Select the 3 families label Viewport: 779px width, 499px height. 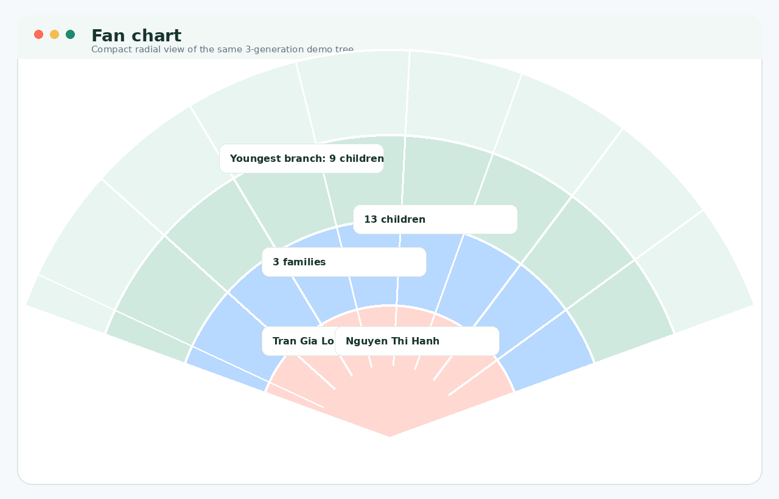344,262
